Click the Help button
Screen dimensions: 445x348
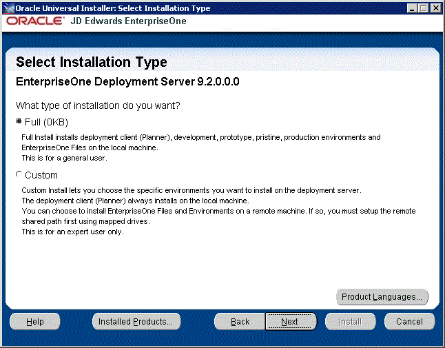34,321
